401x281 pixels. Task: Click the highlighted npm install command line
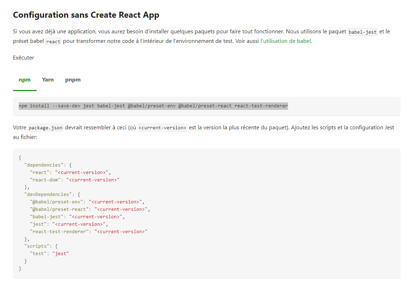point(153,106)
